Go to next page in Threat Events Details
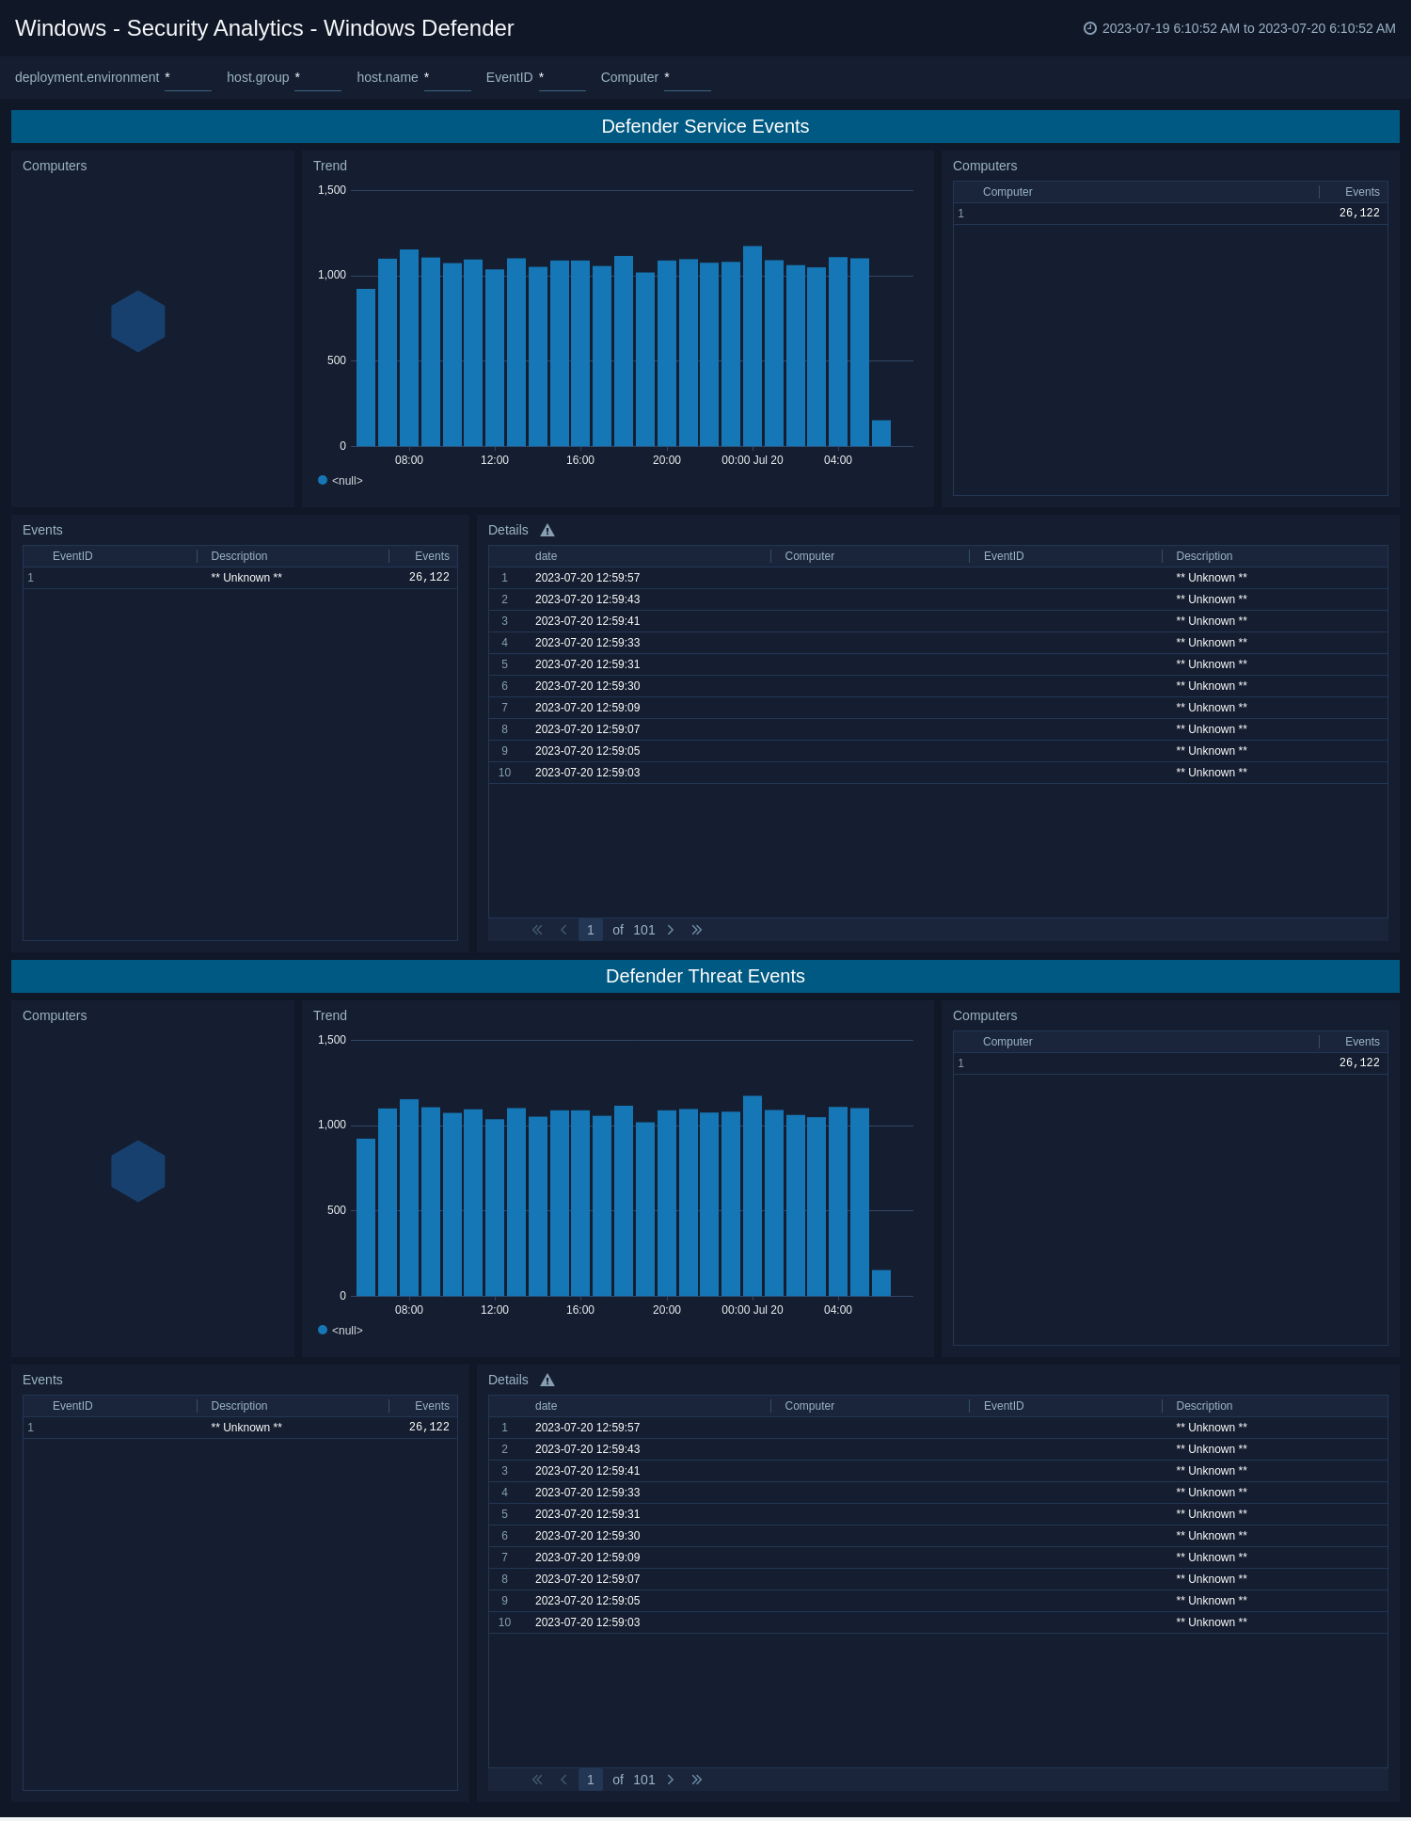 click(671, 1780)
